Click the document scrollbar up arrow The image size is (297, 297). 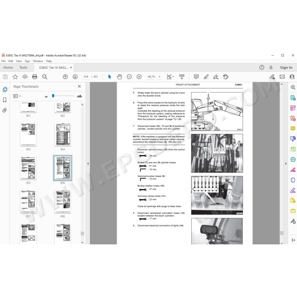282,84
